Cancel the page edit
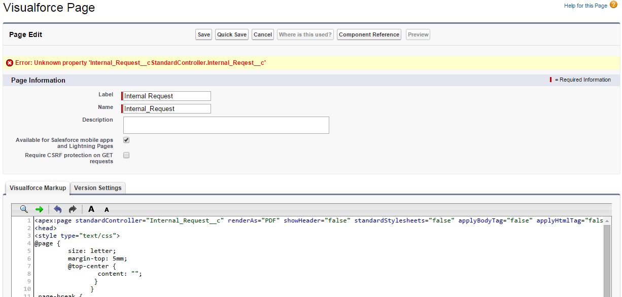Screen dimensions: 622x297 click(x=263, y=34)
